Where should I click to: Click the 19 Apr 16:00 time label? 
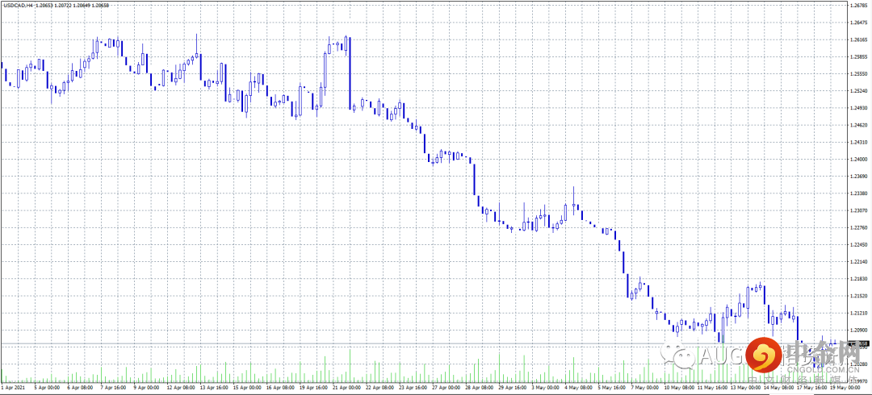(313, 387)
